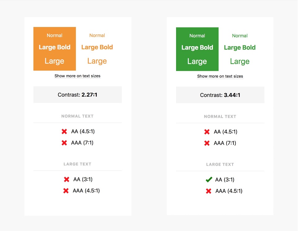Click the green 'Large Bold' text on white
The width and height of the screenshot is (301, 231).
click(x=240, y=48)
